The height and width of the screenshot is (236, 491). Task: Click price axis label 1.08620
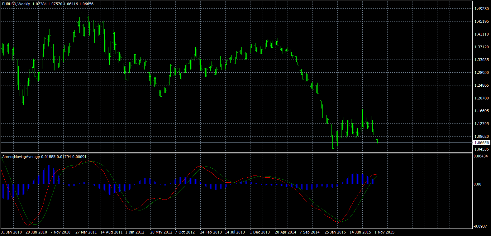click(x=481, y=137)
